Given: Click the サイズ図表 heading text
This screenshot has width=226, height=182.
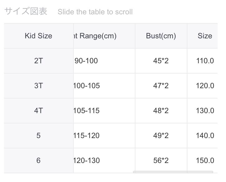Looking at the screenshot, I should pyautogui.click(x=26, y=12).
